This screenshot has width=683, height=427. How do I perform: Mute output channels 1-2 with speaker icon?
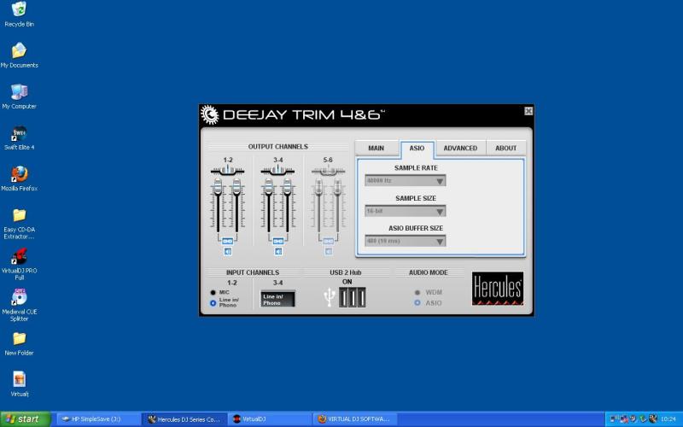tap(228, 251)
